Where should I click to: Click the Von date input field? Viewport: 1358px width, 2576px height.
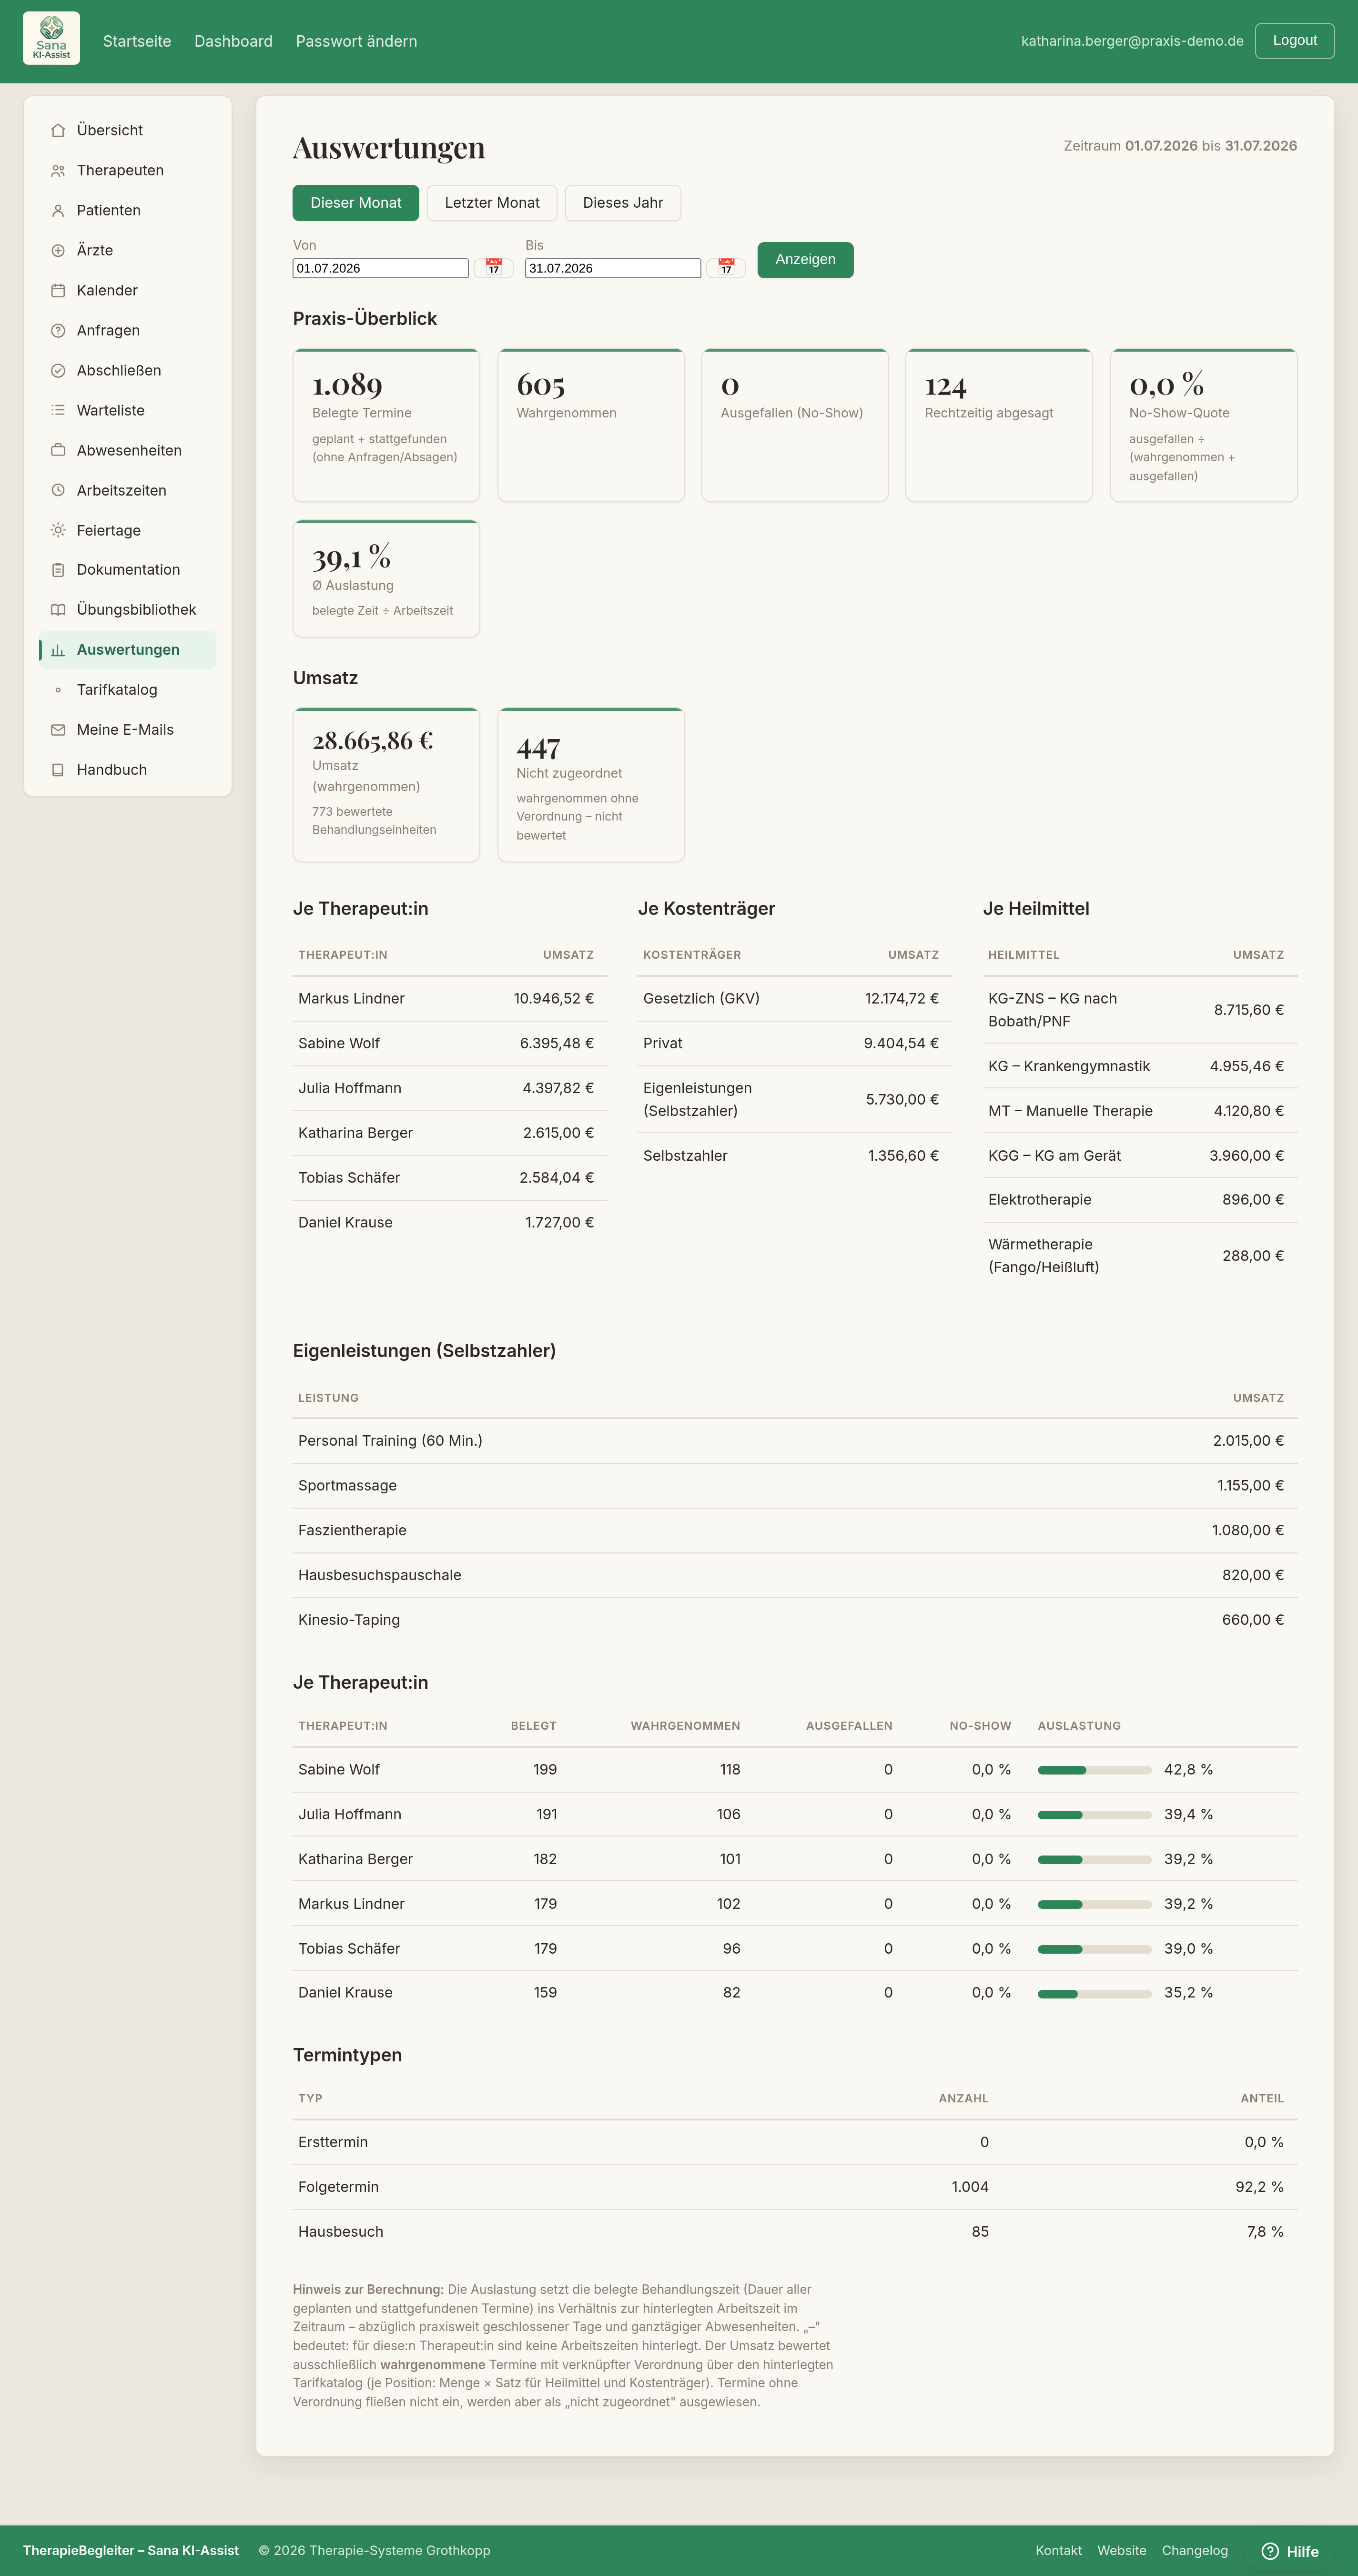[x=380, y=268]
